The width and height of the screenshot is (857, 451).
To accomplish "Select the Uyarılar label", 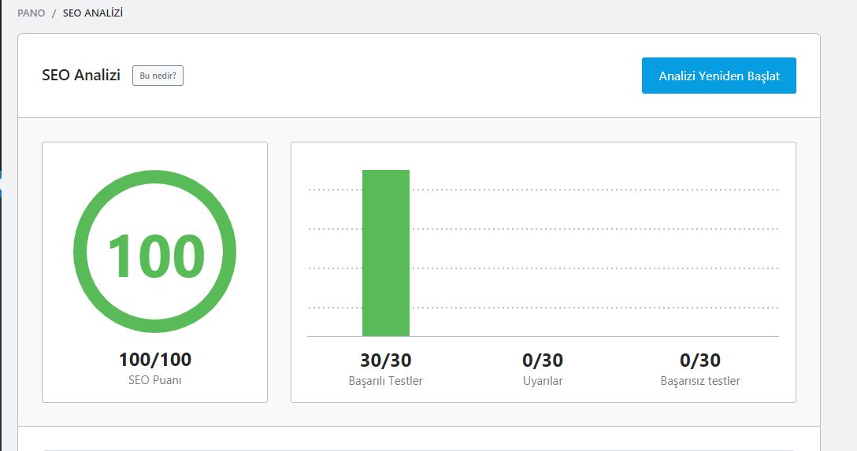I will [x=543, y=381].
